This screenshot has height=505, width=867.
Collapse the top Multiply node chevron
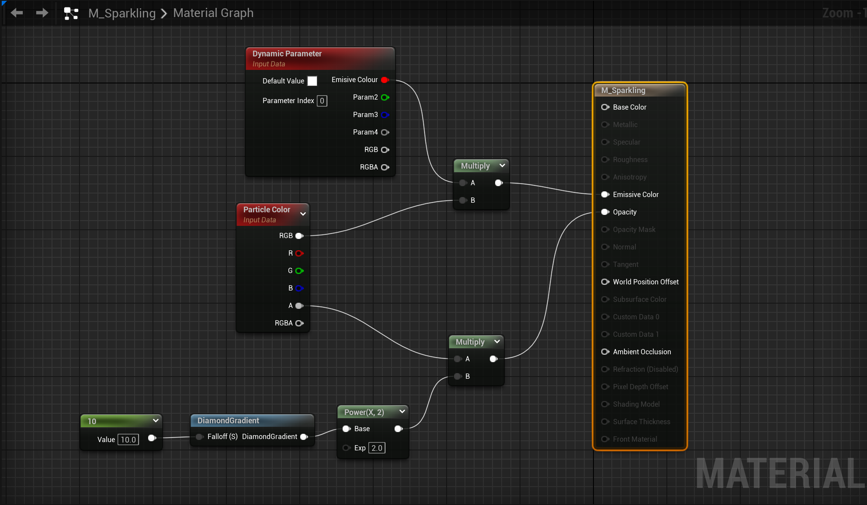tap(502, 166)
